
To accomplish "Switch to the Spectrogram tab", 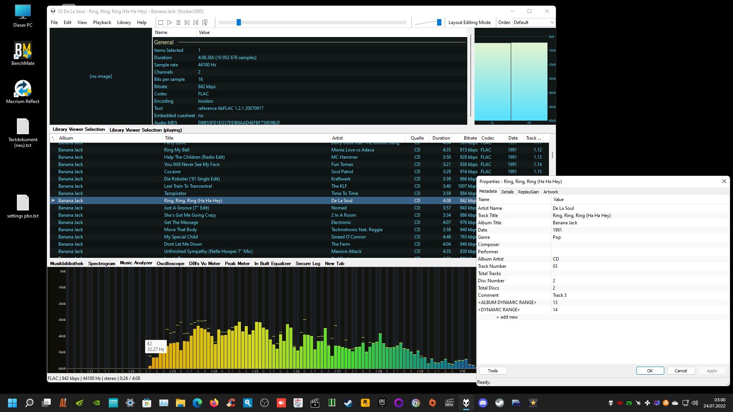I will (x=102, y=264).
